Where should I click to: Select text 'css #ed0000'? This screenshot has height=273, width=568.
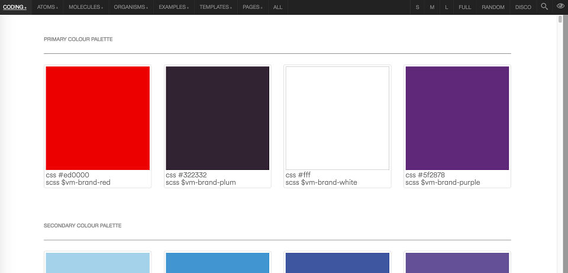coord(67,175)
